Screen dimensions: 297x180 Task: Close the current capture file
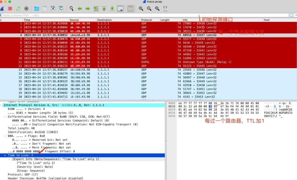click(x=53, y=9)
